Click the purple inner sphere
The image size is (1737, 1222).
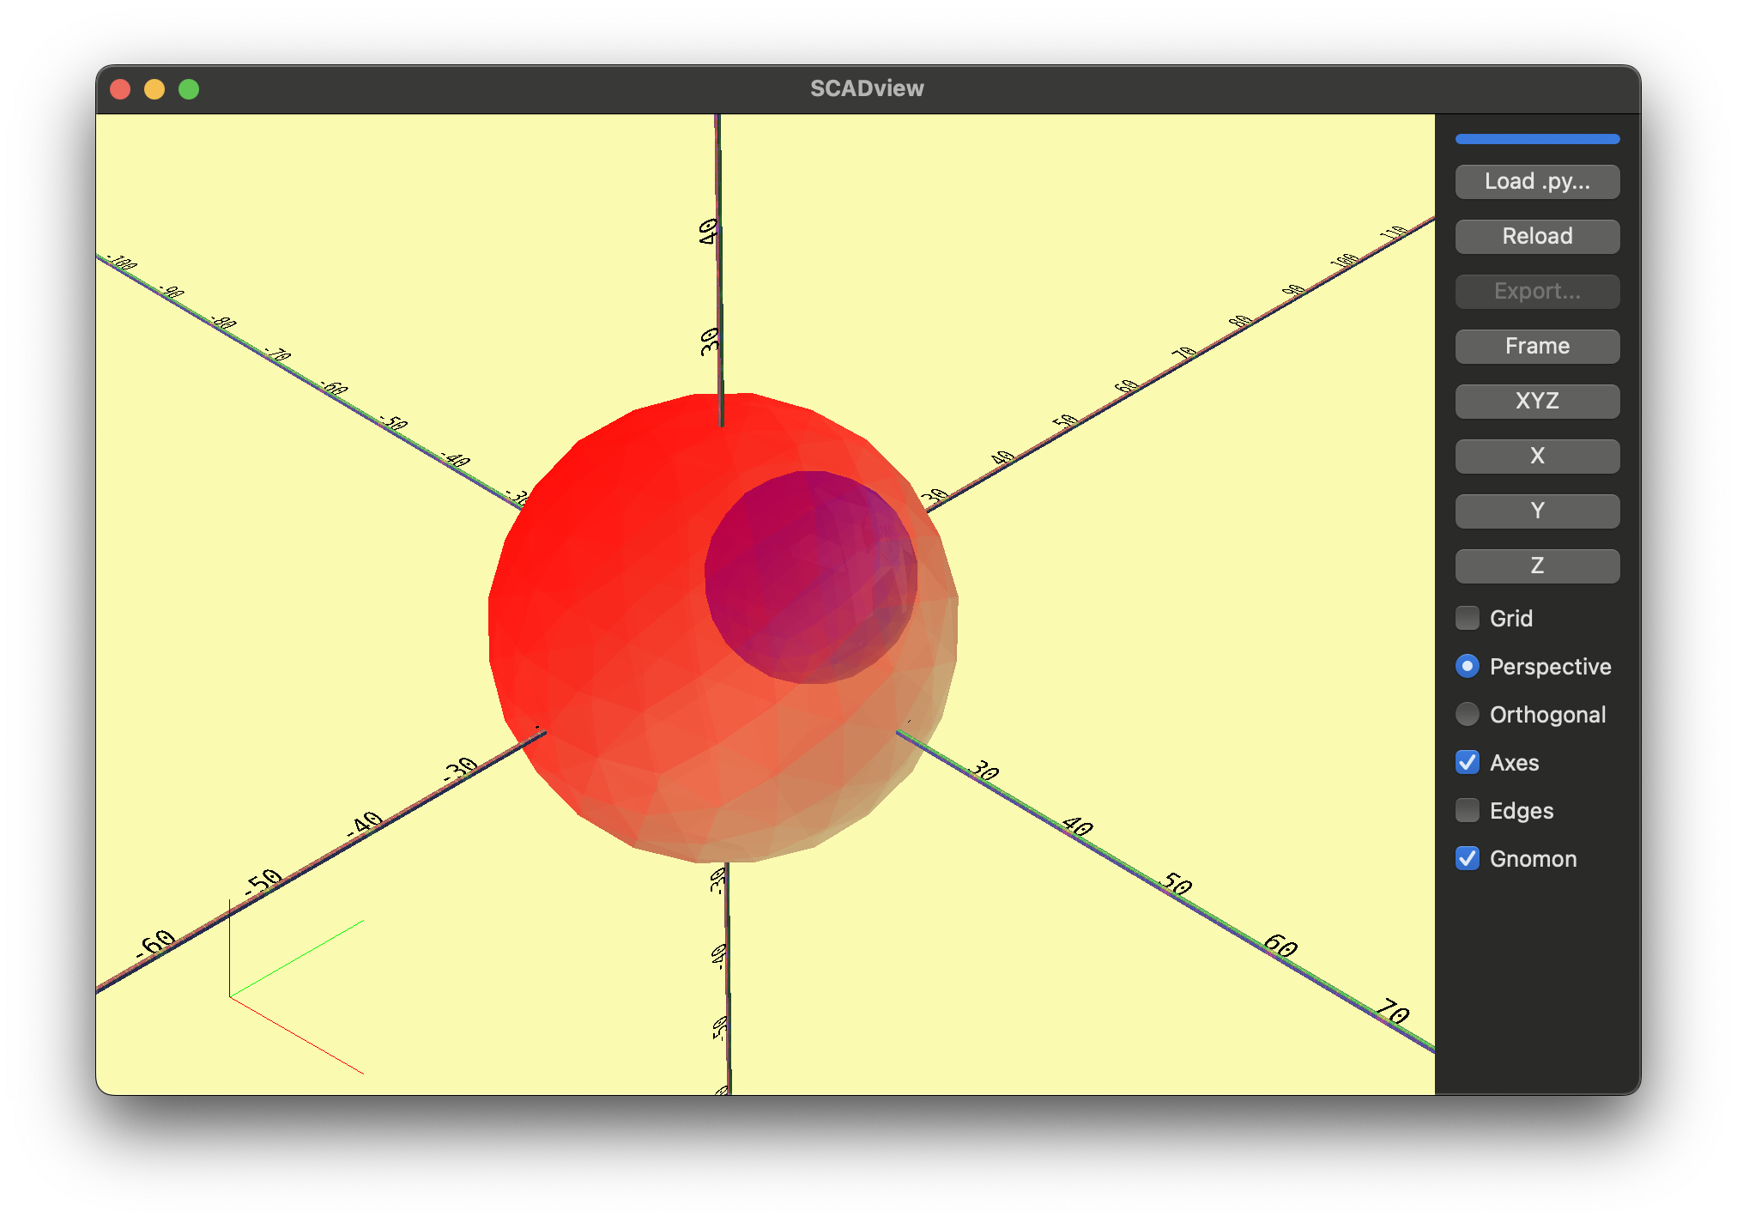coord(810,577)
